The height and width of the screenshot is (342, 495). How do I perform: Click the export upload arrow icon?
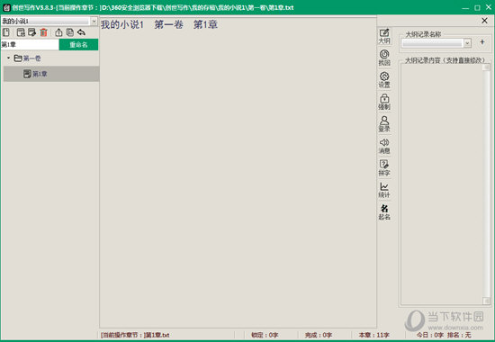pyautogui.click(x=58, y=32)
